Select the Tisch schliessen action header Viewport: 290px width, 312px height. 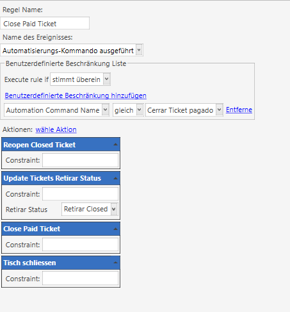(x=61, y=263)
